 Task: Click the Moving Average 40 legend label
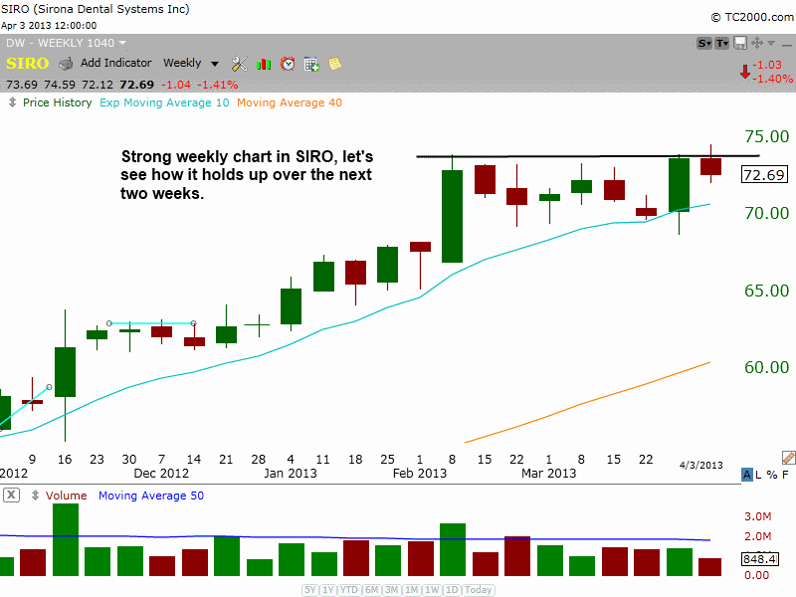point(290,102)
